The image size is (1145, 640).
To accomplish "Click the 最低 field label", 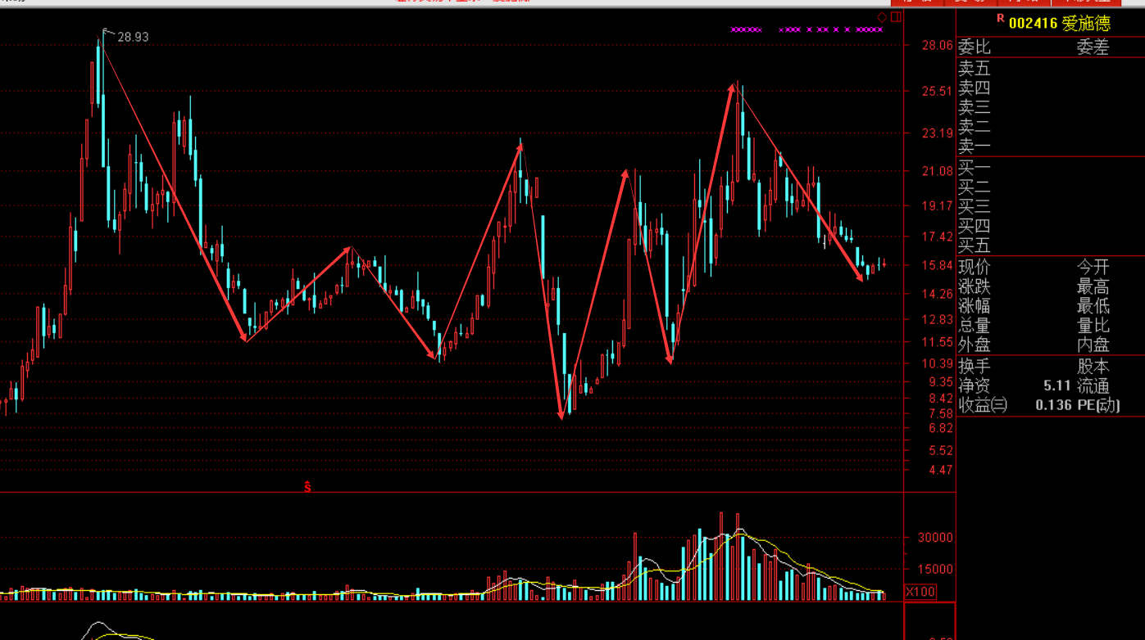I will click(1093, 306).
